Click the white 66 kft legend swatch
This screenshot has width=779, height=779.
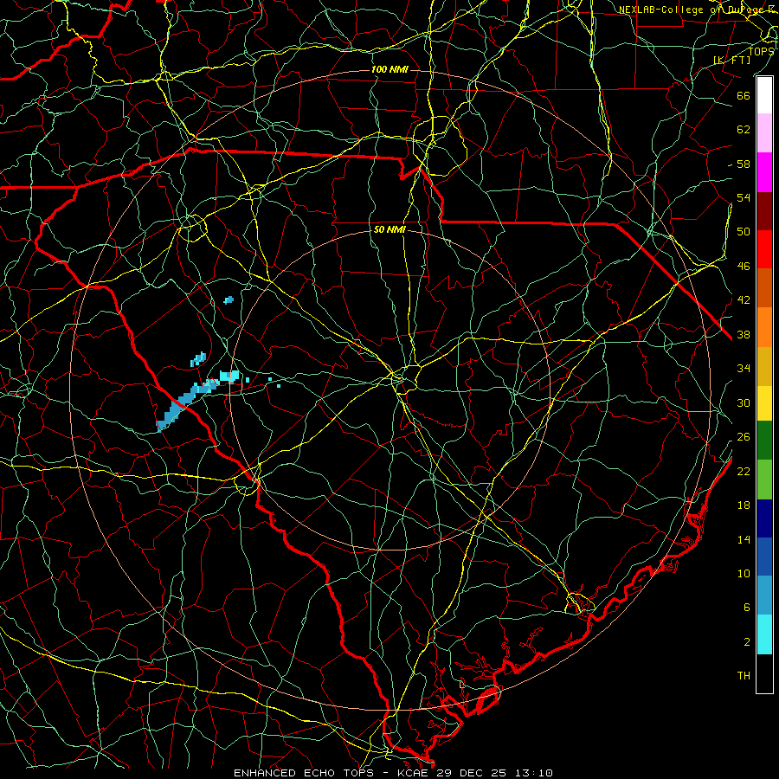[764, 95]
